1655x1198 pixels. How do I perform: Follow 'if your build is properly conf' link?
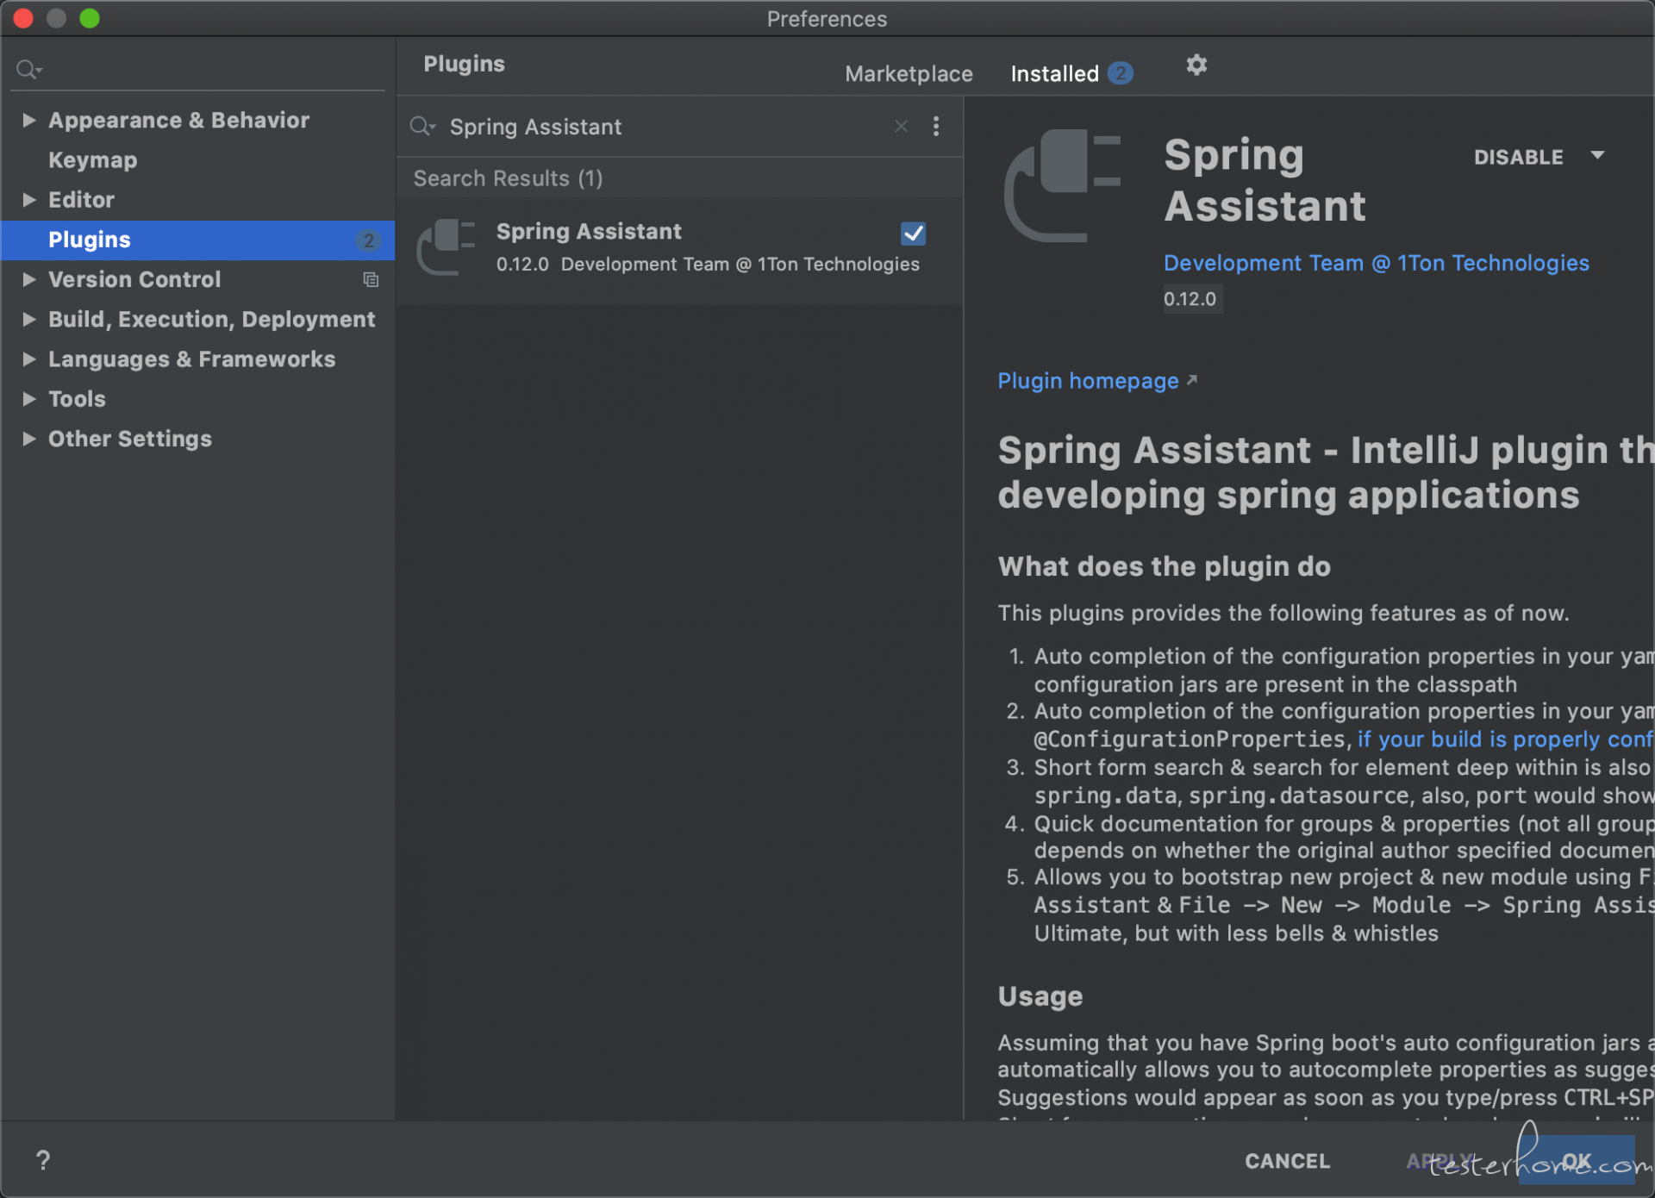point(1505,739)
